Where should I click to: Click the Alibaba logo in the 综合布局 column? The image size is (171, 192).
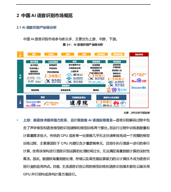139,75
